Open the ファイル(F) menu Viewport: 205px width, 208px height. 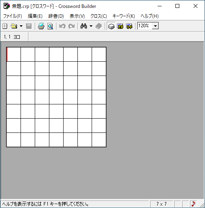13,16
